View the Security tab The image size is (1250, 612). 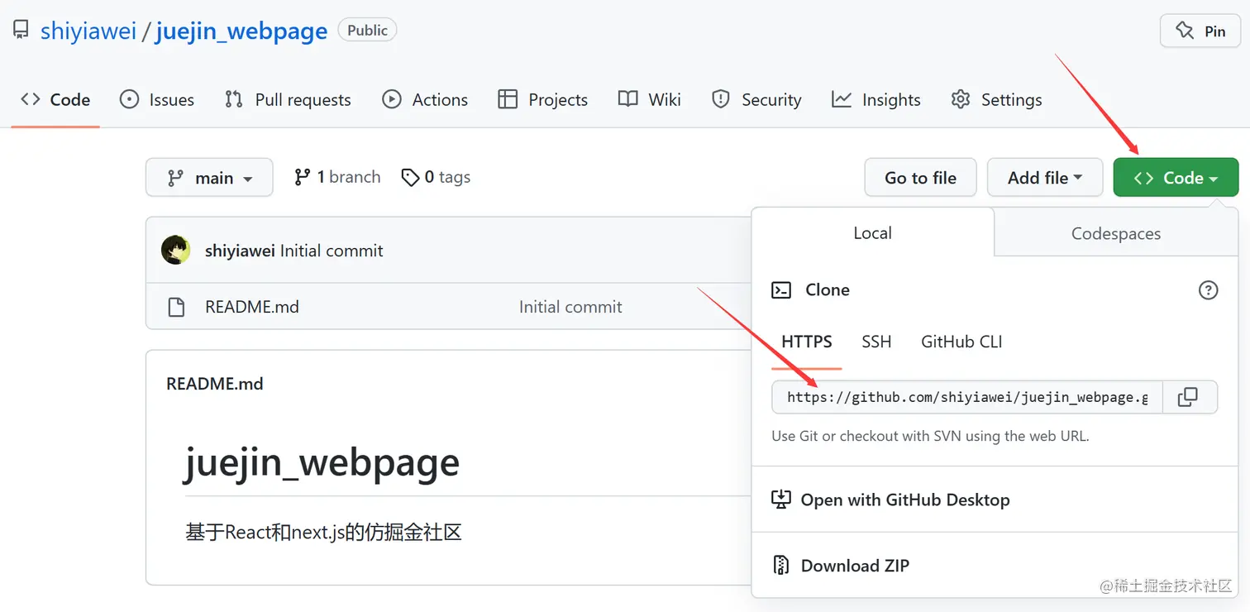coord(756,100)
